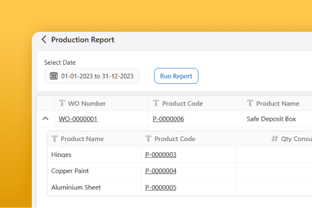This screenshot has width=312, height=208.
Task: Open the WO-0000001 work order link
Action: (78, 119)
